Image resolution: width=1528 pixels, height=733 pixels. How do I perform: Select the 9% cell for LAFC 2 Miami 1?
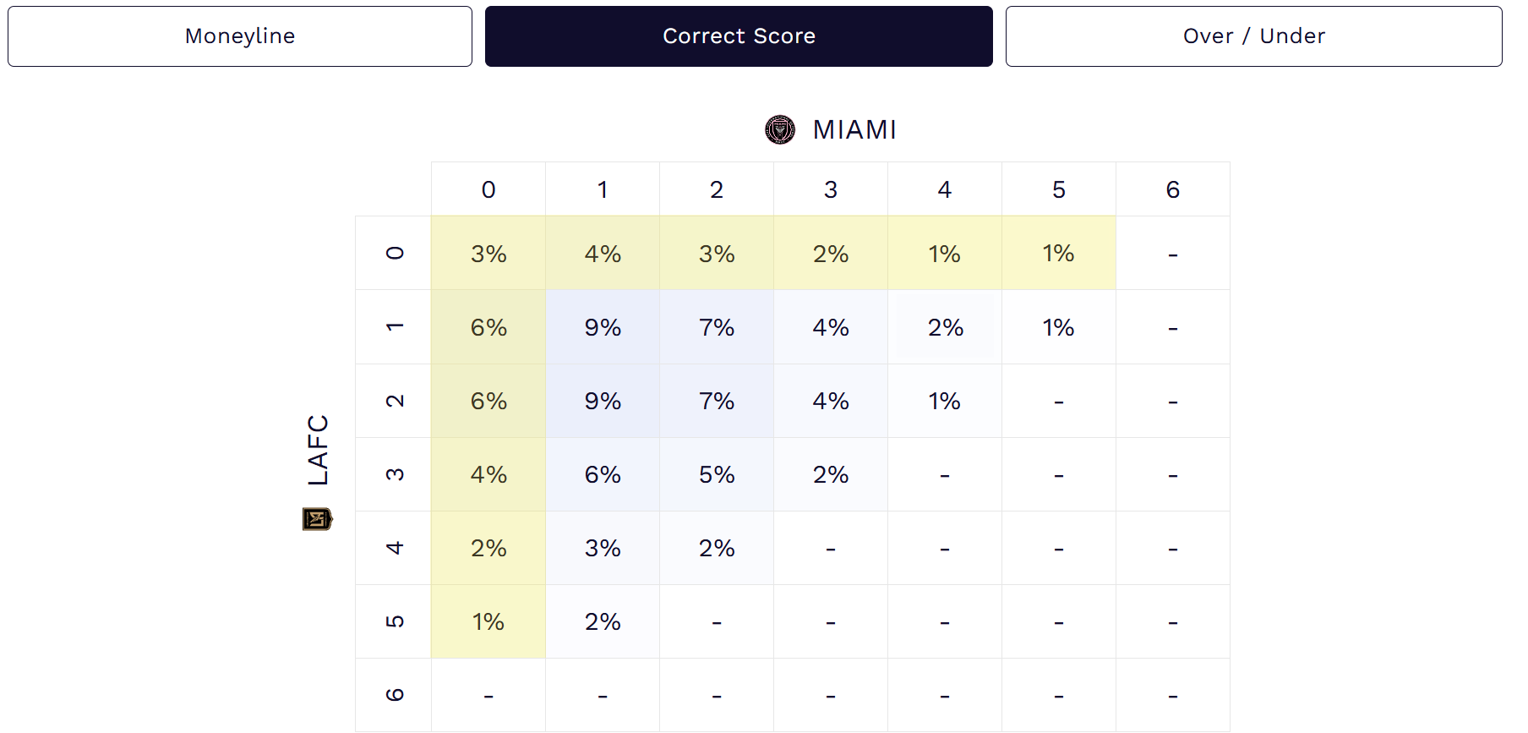pos(602,401)
